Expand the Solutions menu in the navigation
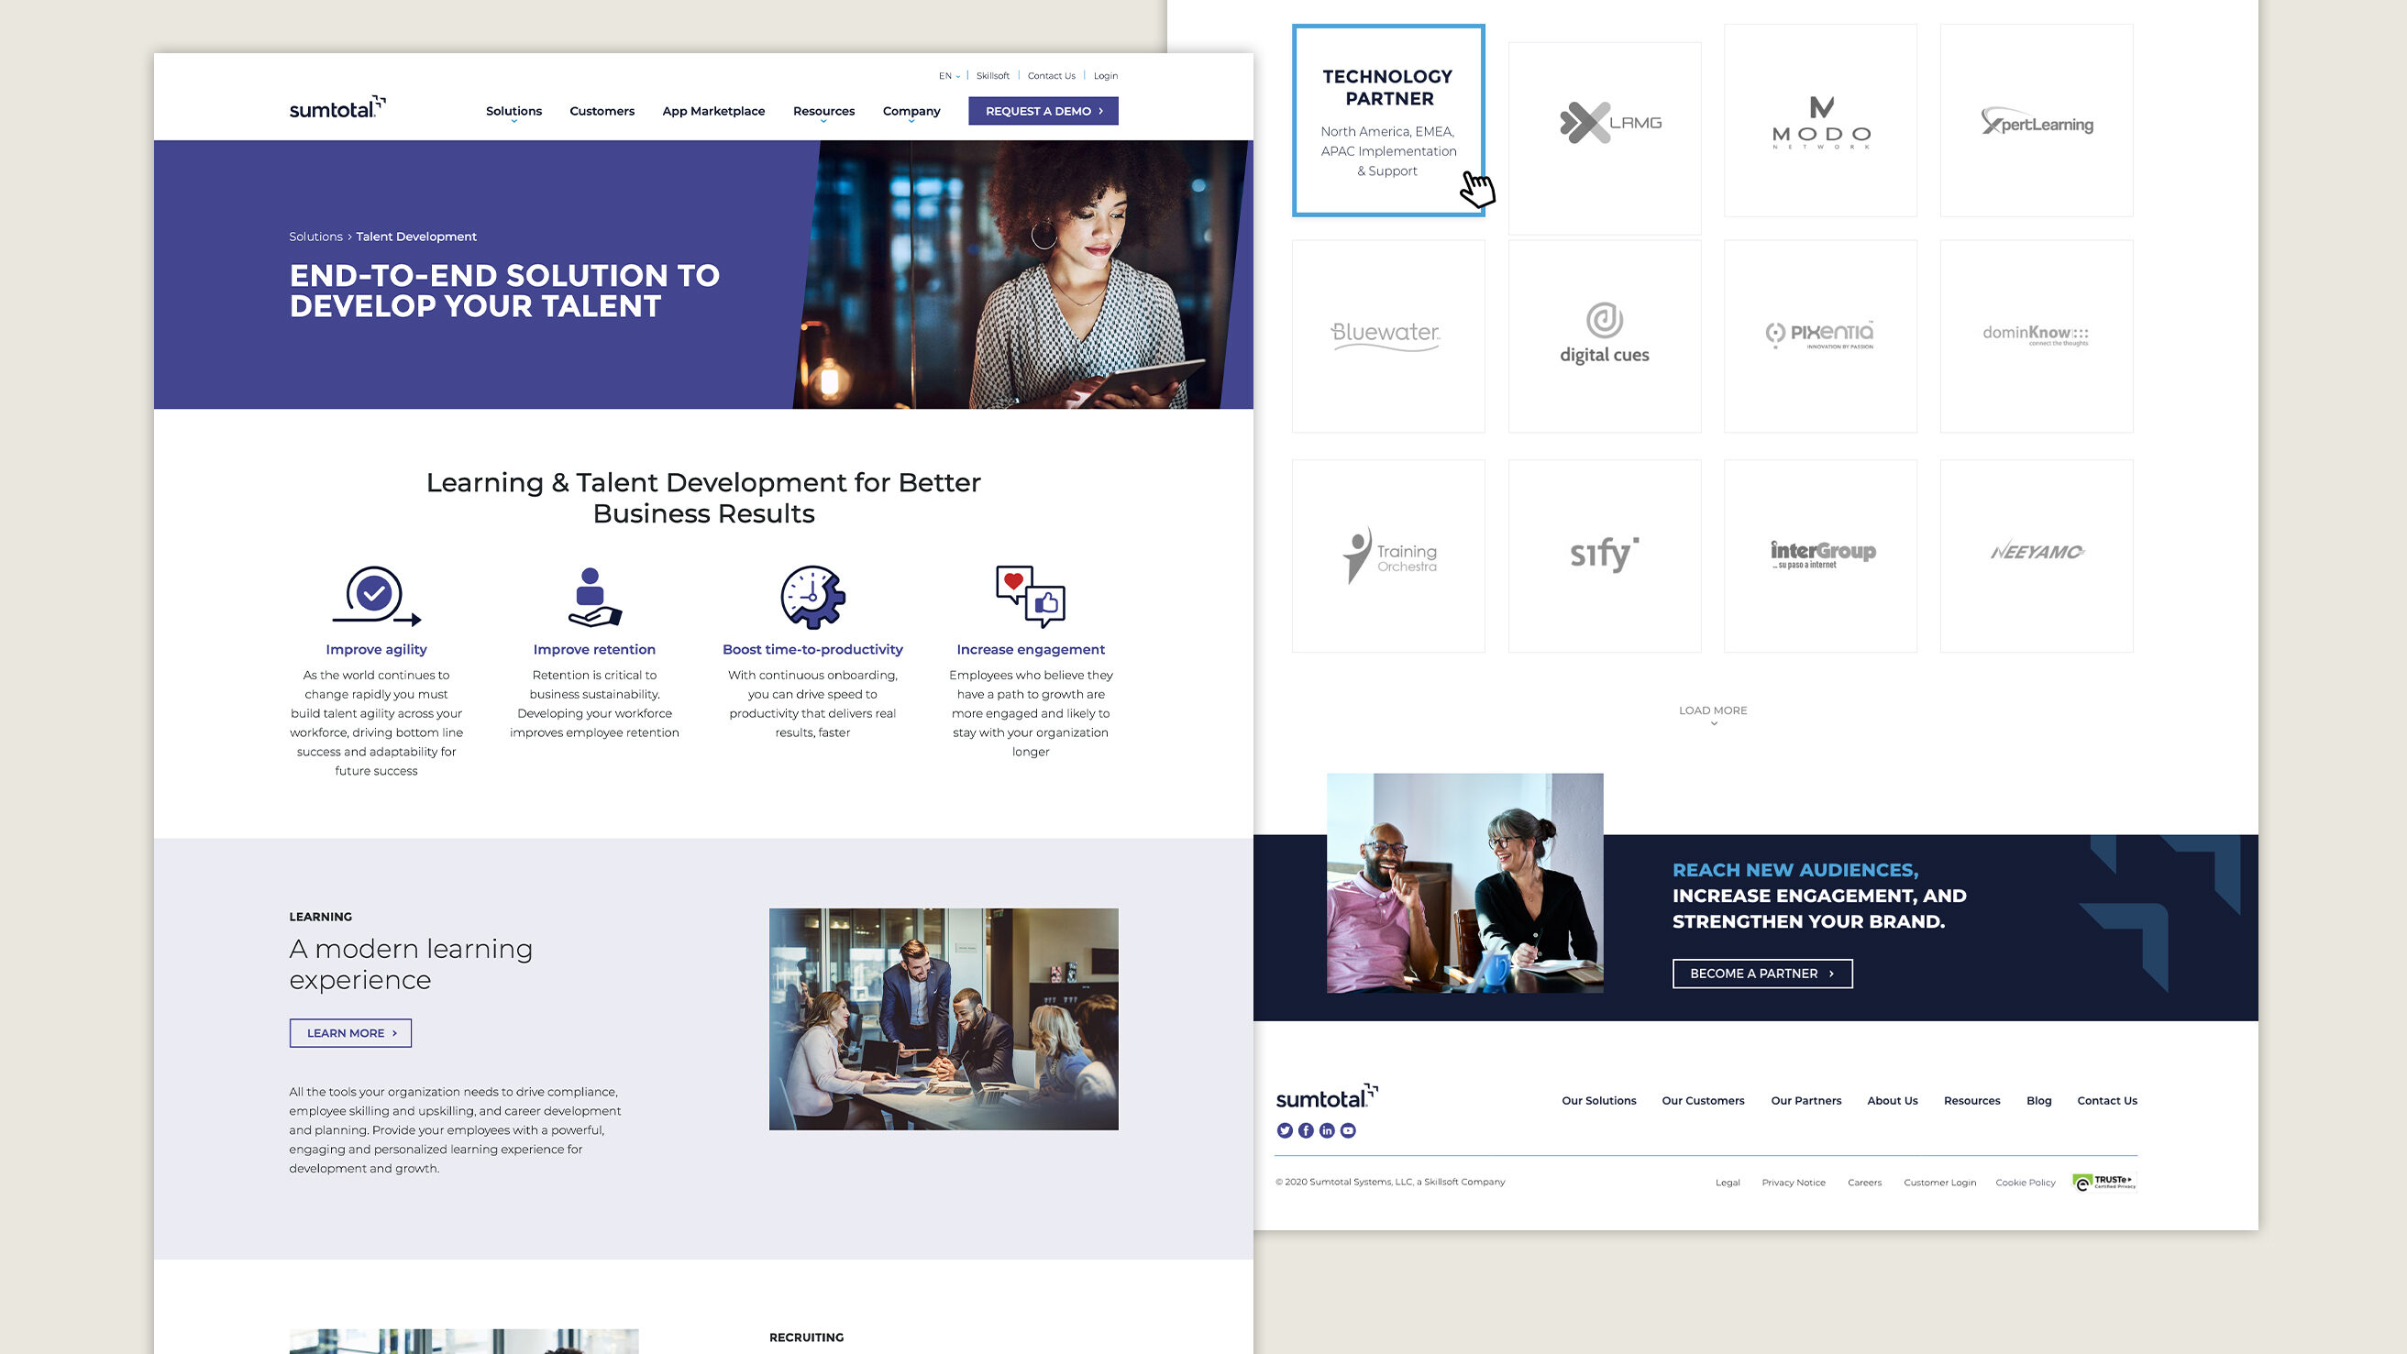The height and width of the screenshot is (1354, 2407). tap(513, 111)
